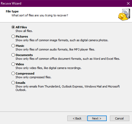
Task: Click the MP3 player files description
Action: click(55, 49)
